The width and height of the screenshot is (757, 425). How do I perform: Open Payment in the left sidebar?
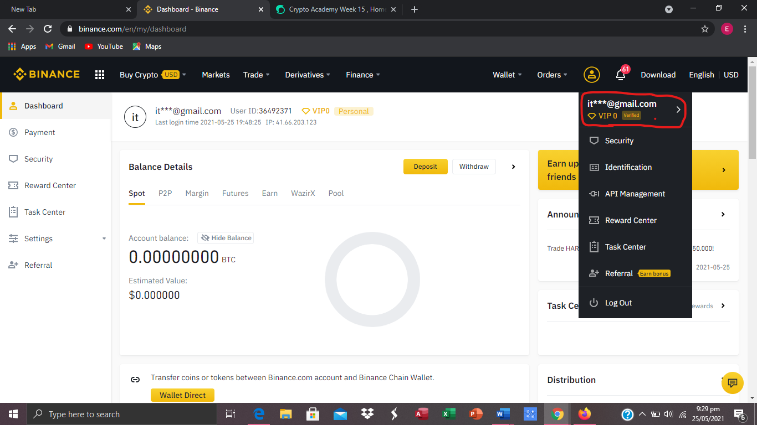(55, 132)
